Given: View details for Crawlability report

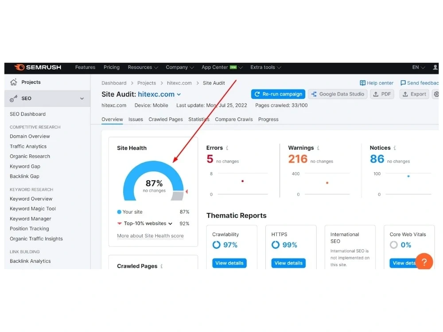Looking at the screenshot, I should coord(229,263).
